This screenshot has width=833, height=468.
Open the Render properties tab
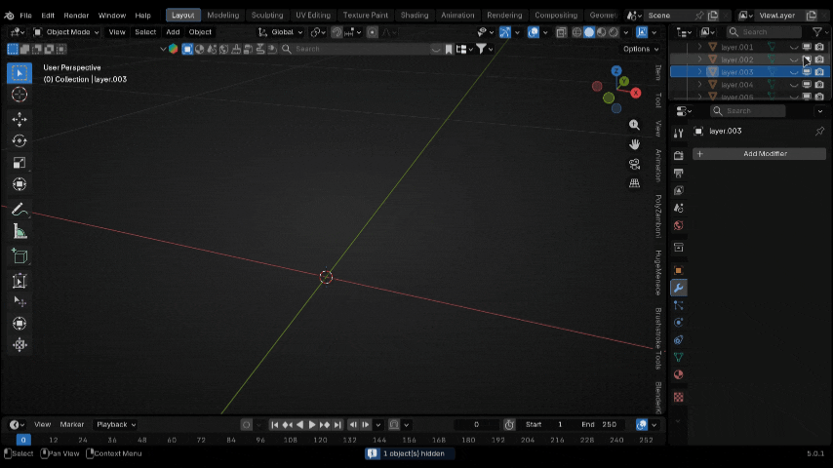point(679,156)
